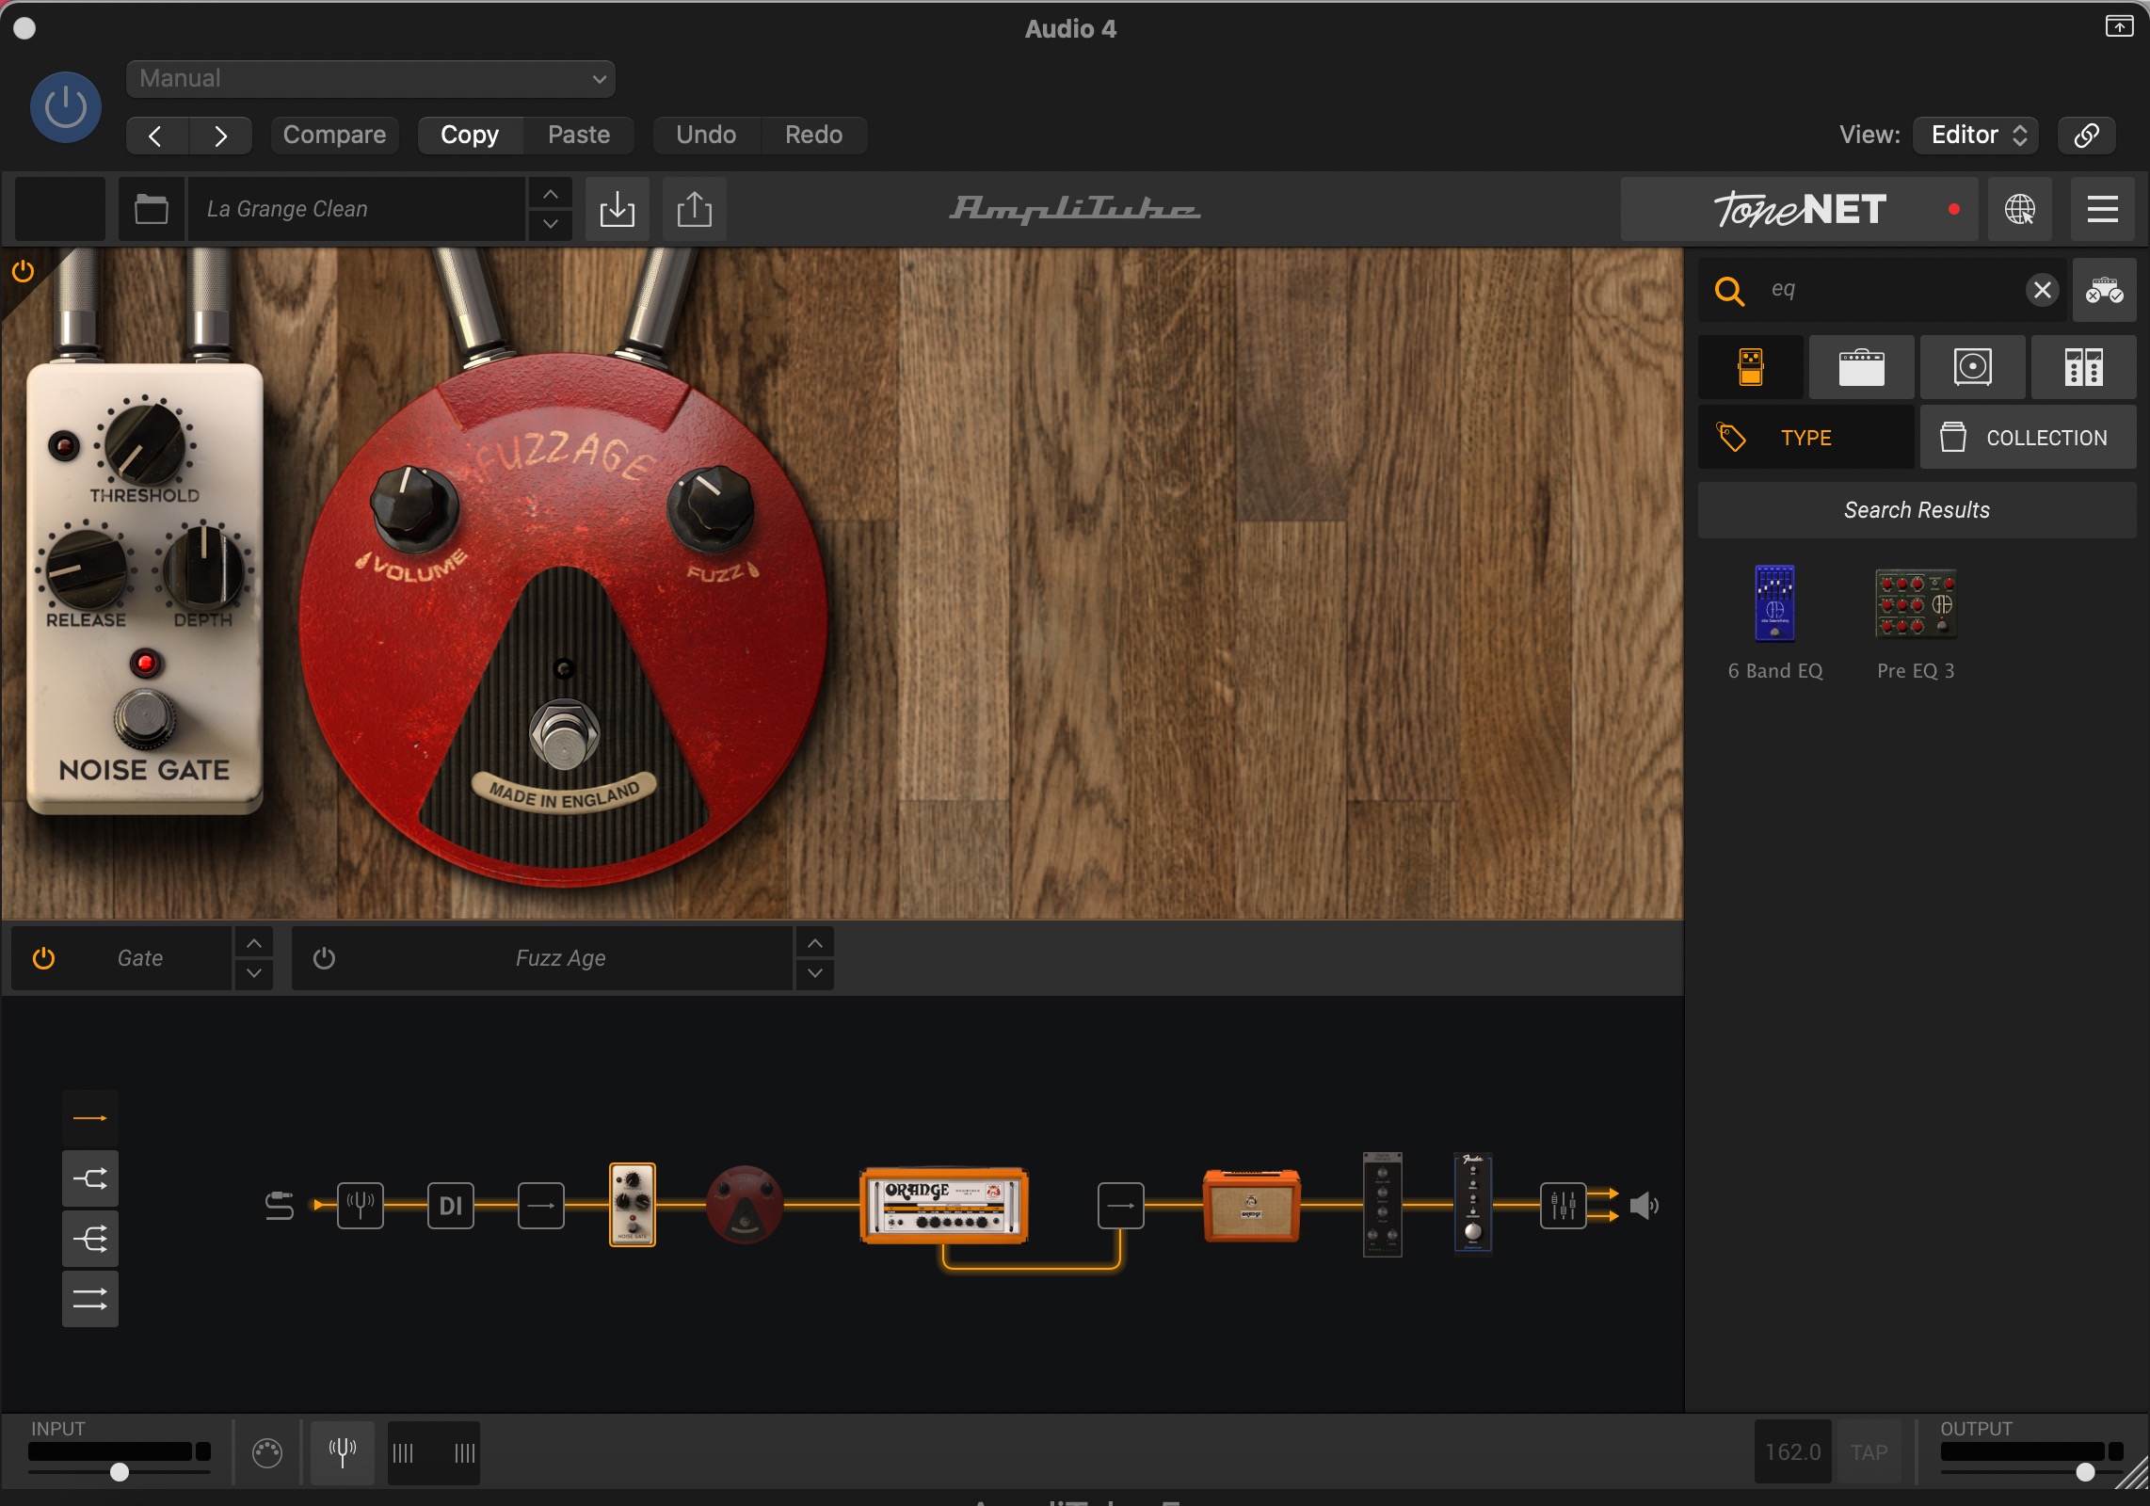2150x1506 pixels.
Task: Click the gear search field containing eq
Action: point(1883,290)
